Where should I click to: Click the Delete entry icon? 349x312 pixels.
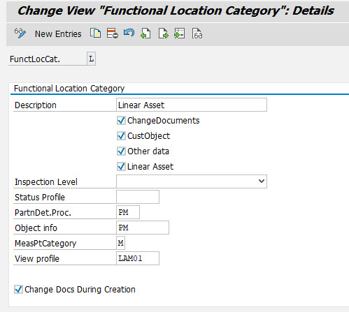(x=113, y=34)
